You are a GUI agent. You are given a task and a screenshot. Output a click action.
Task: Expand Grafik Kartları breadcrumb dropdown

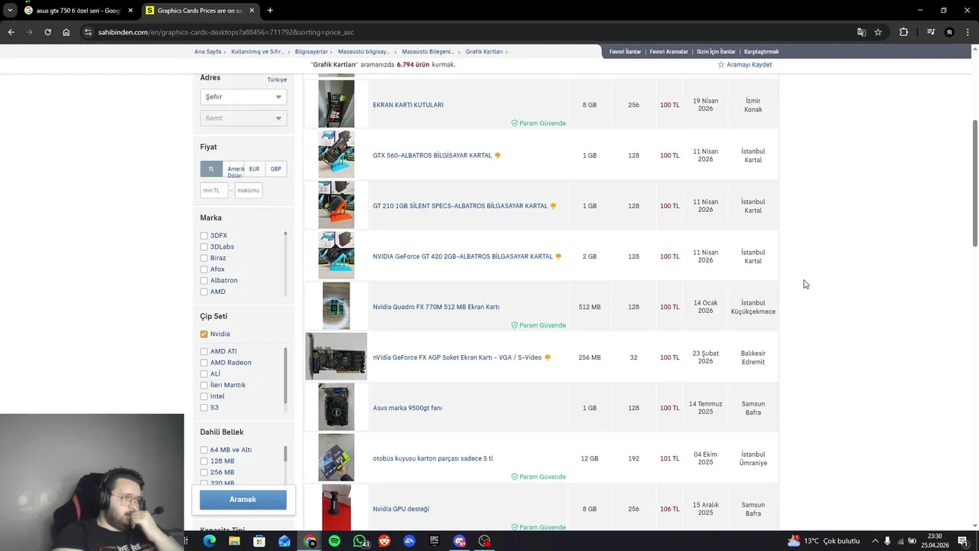point(507,51)
